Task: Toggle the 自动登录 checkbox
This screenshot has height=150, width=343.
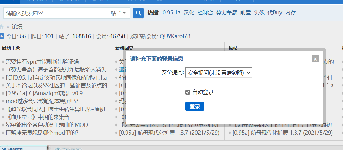Action: click(x=188, y=92)
